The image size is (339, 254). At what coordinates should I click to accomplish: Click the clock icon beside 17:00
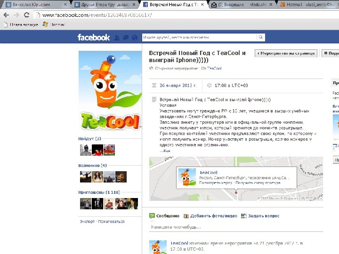pos(209,85)
